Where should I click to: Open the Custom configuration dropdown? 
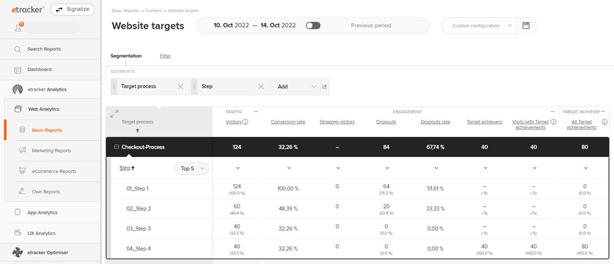click(479, 26)
